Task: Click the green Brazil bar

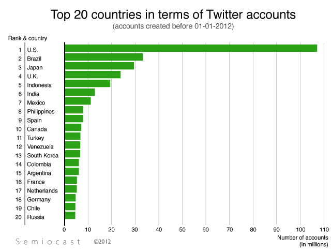Action: pos(103,57)
